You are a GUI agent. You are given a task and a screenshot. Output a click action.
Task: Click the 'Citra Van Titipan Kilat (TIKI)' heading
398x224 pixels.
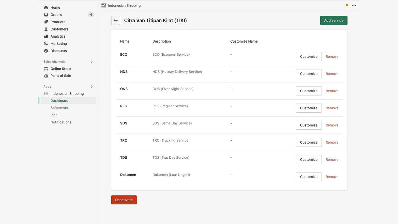click(x=155, y=21)
